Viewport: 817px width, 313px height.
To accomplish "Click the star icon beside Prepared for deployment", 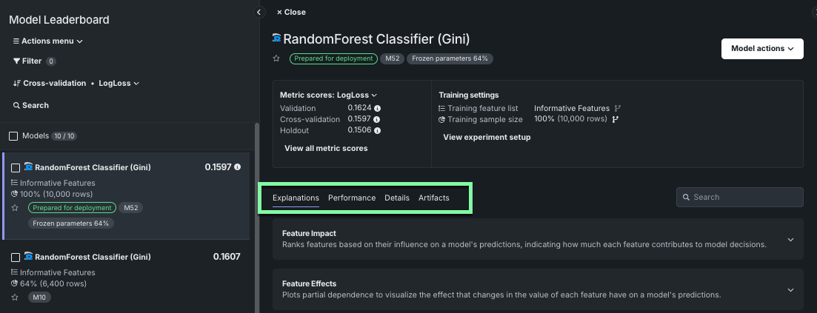I will coord(276,58).
